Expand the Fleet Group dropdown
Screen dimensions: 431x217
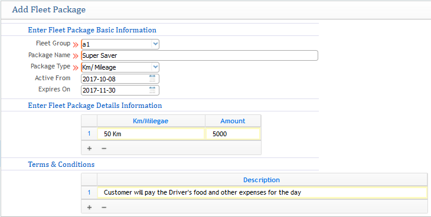[x=155, y=44]
